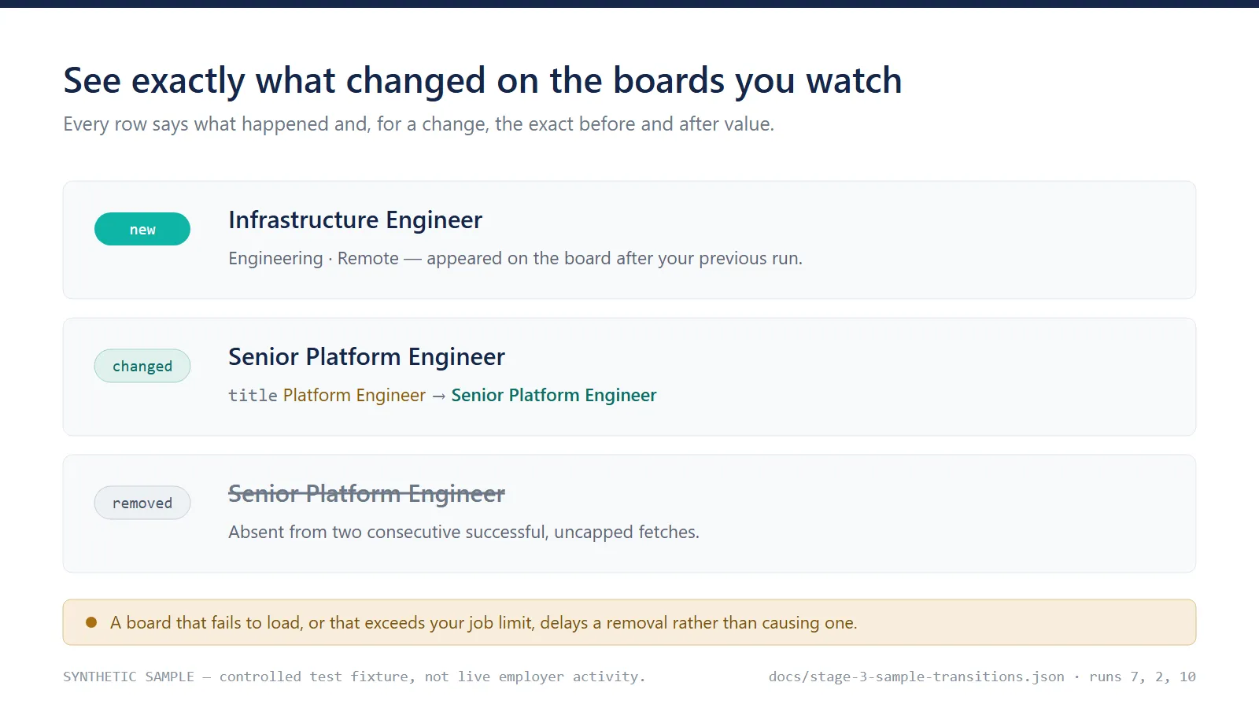Click the dark navy bar at the page top
Screen dimensions: 1259x708
629,4
